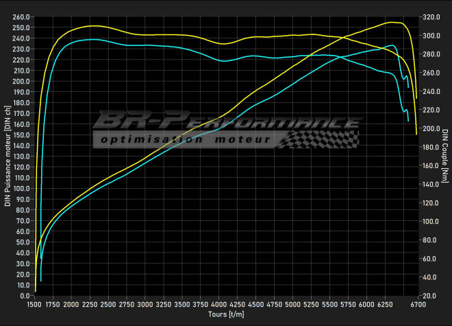Click the yellow power curve's highest peak

(x=392, y=23)
